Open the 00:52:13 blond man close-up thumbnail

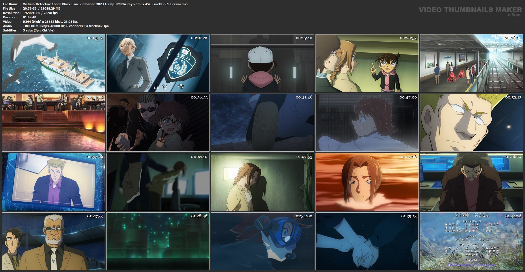click(472, 123)
